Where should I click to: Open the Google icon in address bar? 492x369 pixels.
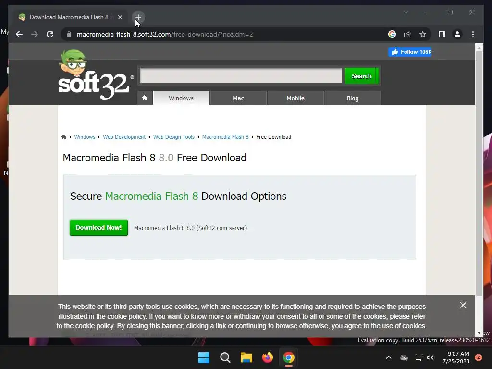tap(392, 34)
